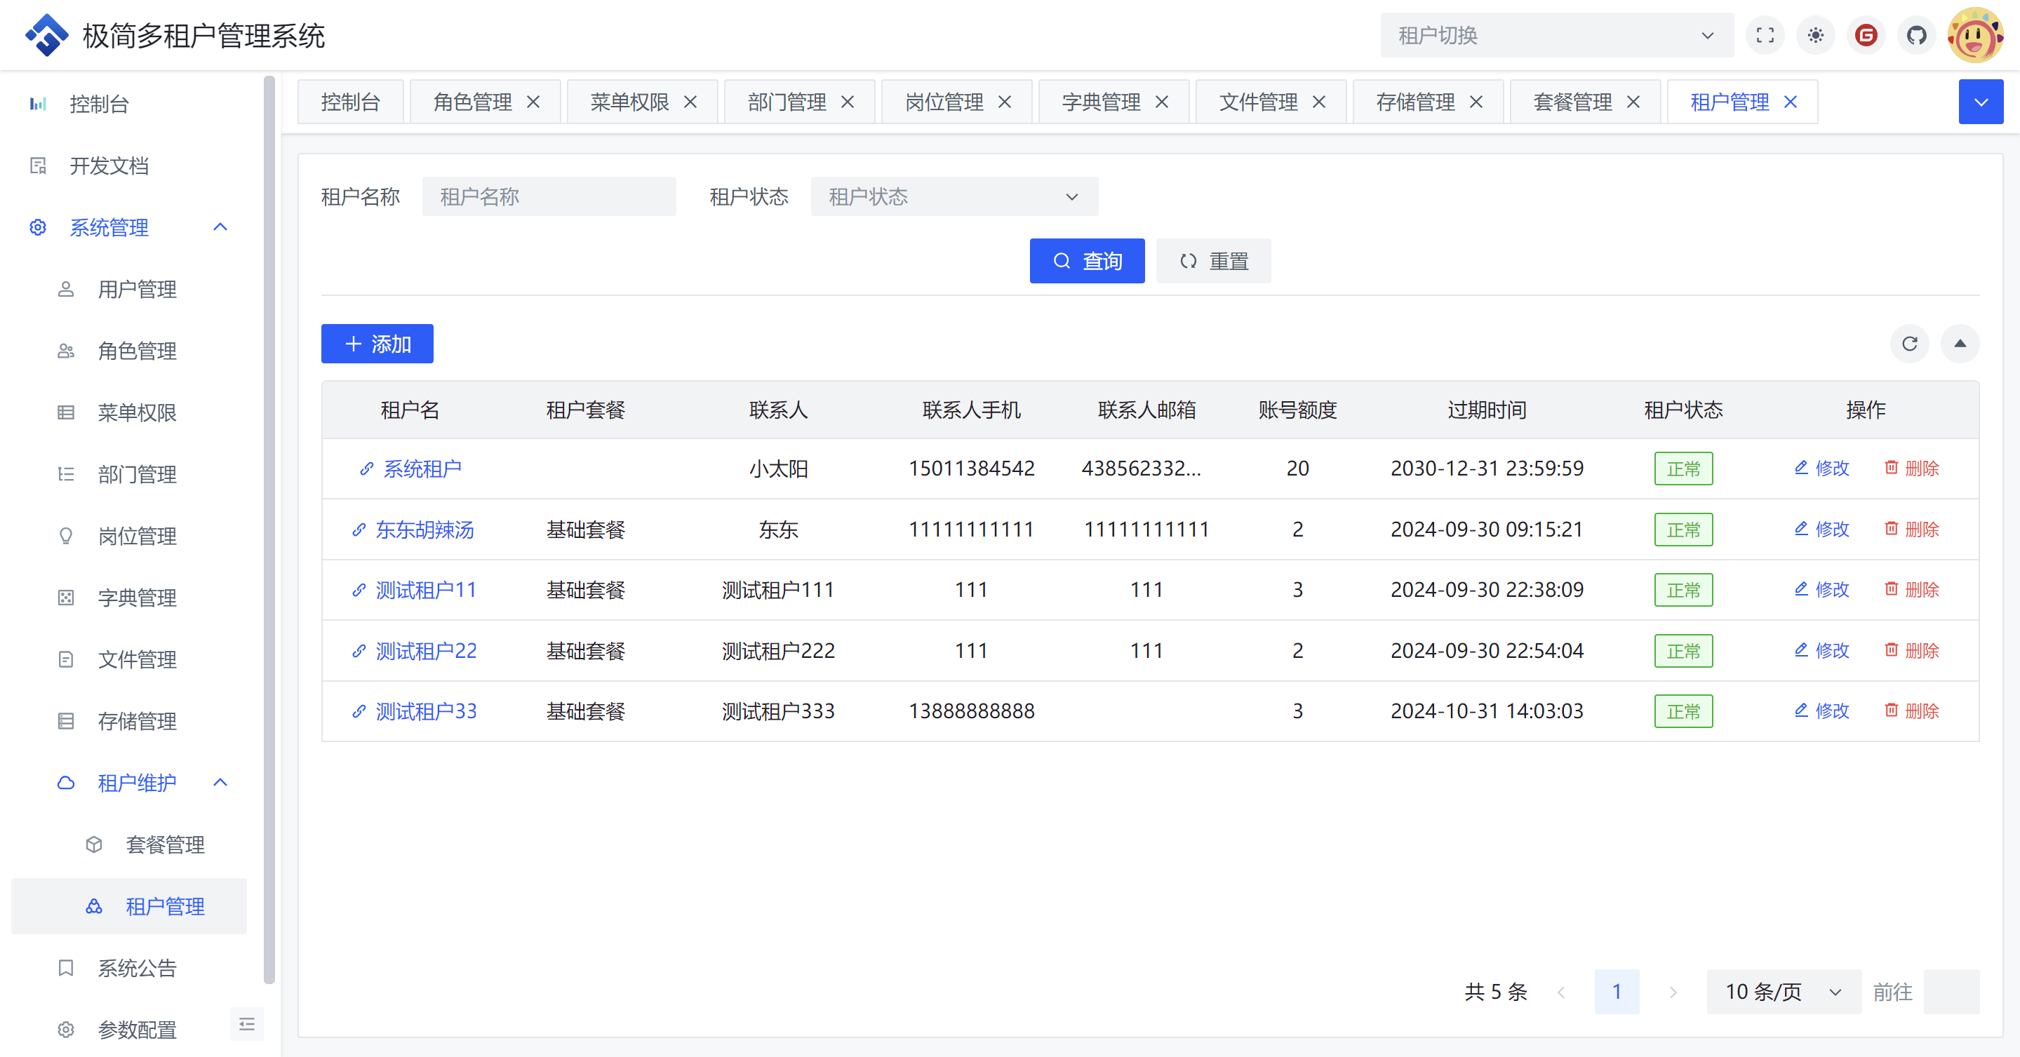Click the user avatar in header
This screenshot has height=1057, width=2020.
click(1974, 35)
